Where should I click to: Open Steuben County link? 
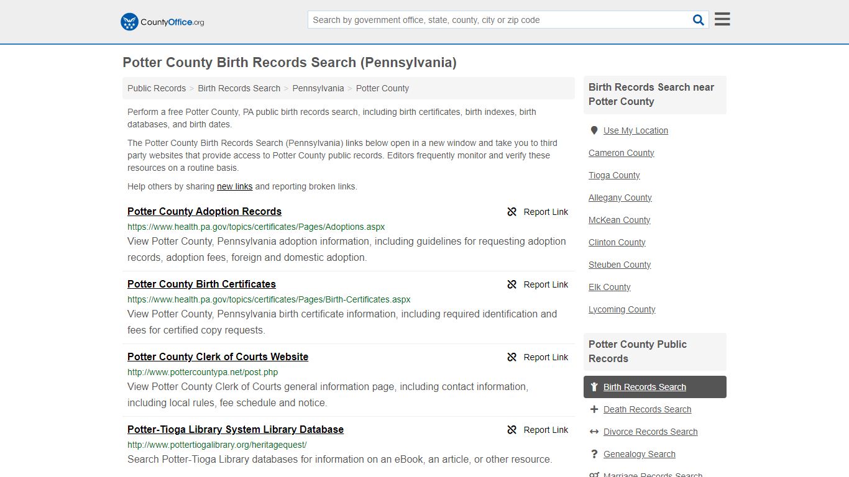pyautogui.click(x=620, y=265)
